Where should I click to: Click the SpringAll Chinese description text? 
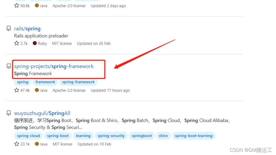122,124
